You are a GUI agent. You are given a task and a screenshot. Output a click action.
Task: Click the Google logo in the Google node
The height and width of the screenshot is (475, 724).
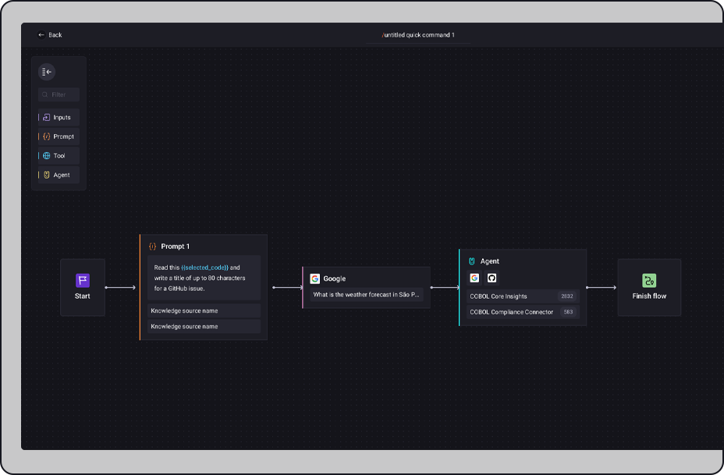coord(315,278)
